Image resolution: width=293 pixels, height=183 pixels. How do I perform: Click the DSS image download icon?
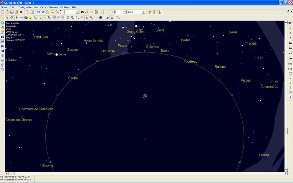pos(21,18)
